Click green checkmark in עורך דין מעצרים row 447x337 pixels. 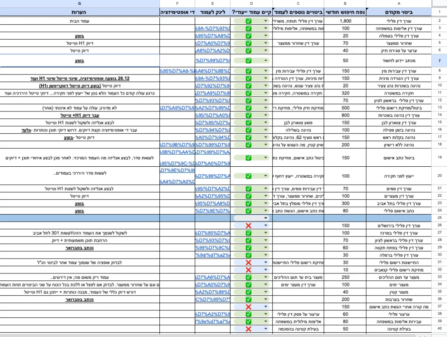(248, 196)
